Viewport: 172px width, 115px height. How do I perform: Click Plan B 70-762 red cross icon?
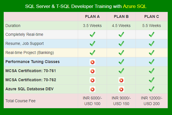[x=121, y=80]
